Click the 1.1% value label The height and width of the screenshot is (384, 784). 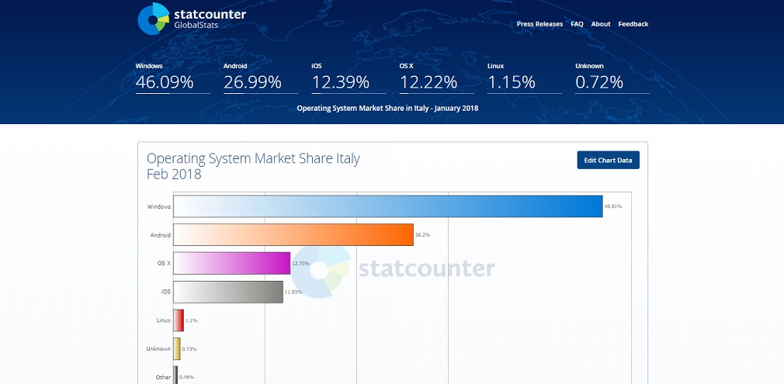pos(192,320)
